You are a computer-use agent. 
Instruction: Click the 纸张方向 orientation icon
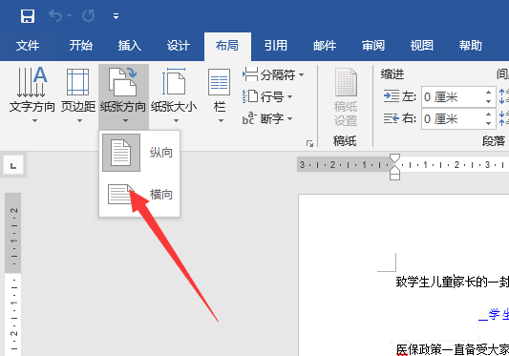(x=122, y=82)
